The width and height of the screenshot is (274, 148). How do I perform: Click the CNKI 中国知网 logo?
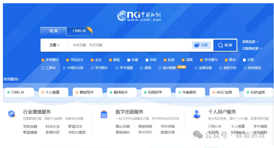[139, 16]
